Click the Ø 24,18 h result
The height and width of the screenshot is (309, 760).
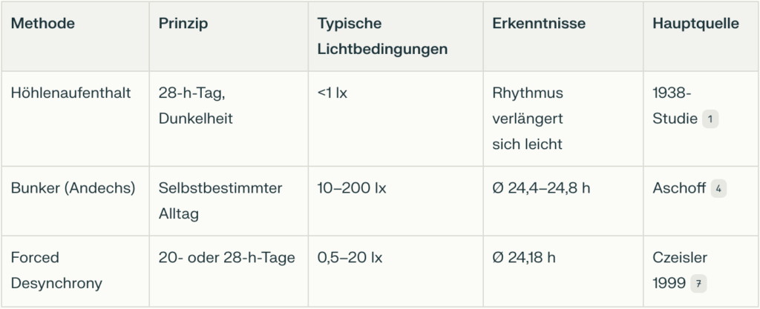pyautogui.click(x=523, y=258)
